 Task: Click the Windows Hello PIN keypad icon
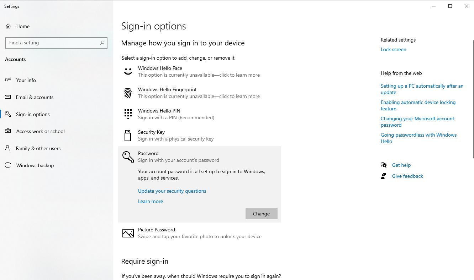click(x=128, y=114)
